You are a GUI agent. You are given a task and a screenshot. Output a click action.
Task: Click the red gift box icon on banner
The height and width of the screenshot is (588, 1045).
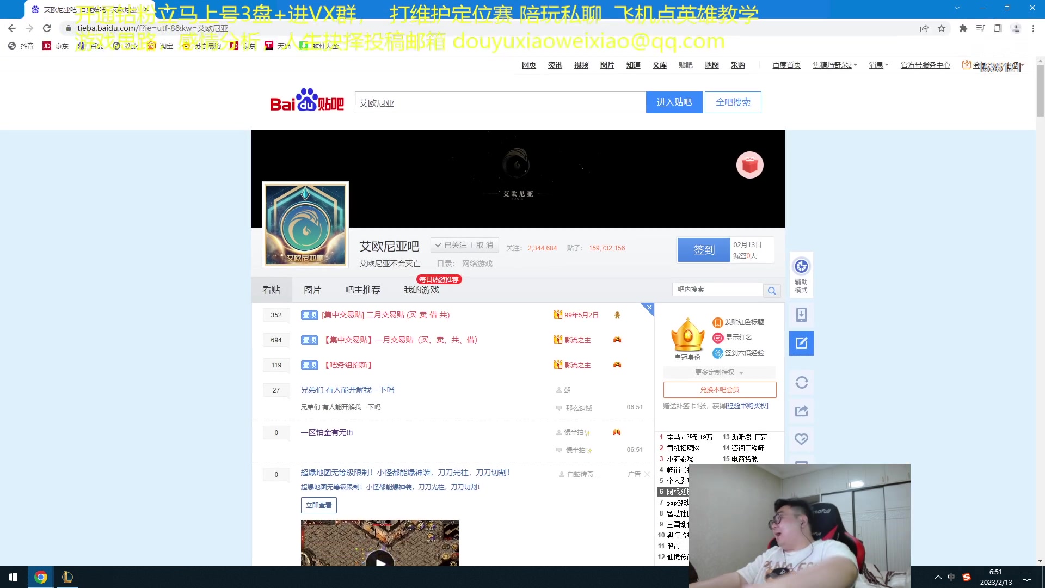point(750,165)
